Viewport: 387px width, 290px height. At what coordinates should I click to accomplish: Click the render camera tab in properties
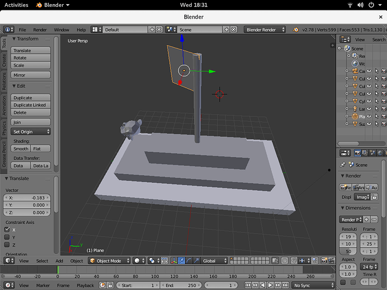click(x=357, y=153)
